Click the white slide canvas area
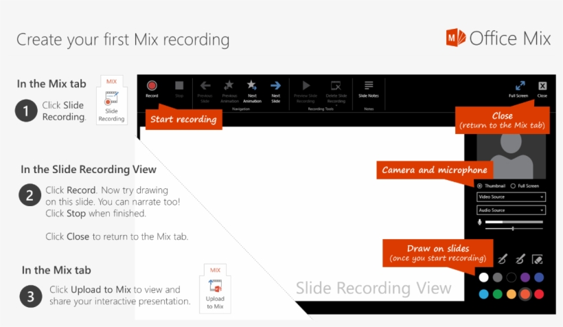Viewport: 563px width, 327px height. tap(301, 214)
